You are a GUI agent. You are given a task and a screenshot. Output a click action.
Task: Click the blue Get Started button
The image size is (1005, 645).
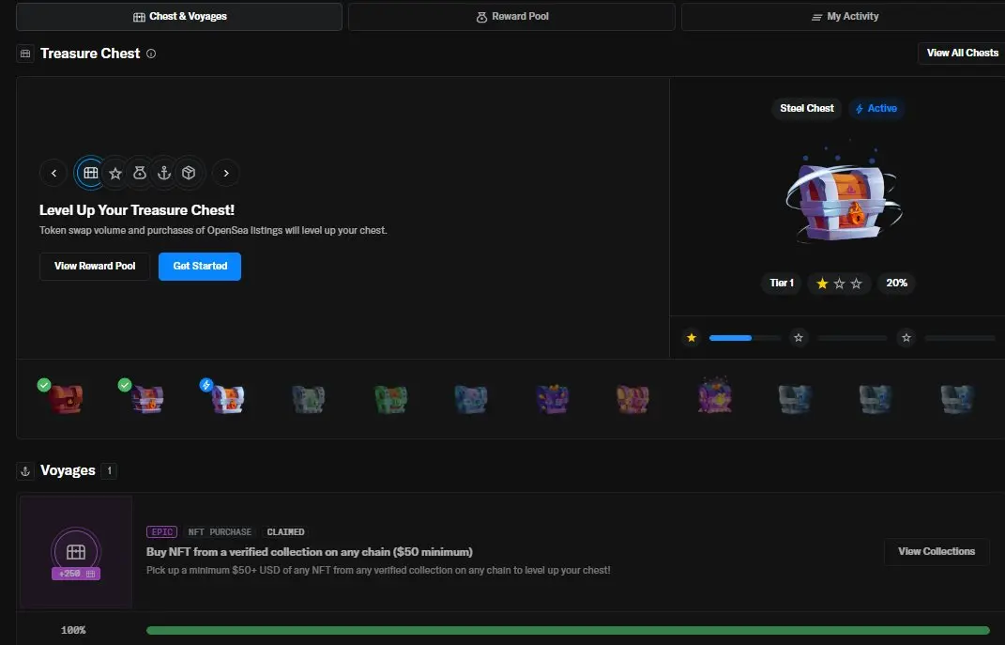200,266
